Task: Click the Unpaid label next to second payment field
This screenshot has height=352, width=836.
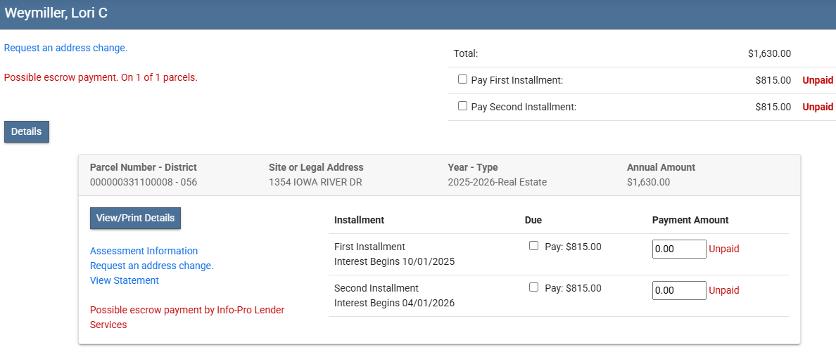Action: (x=723, y=291)
